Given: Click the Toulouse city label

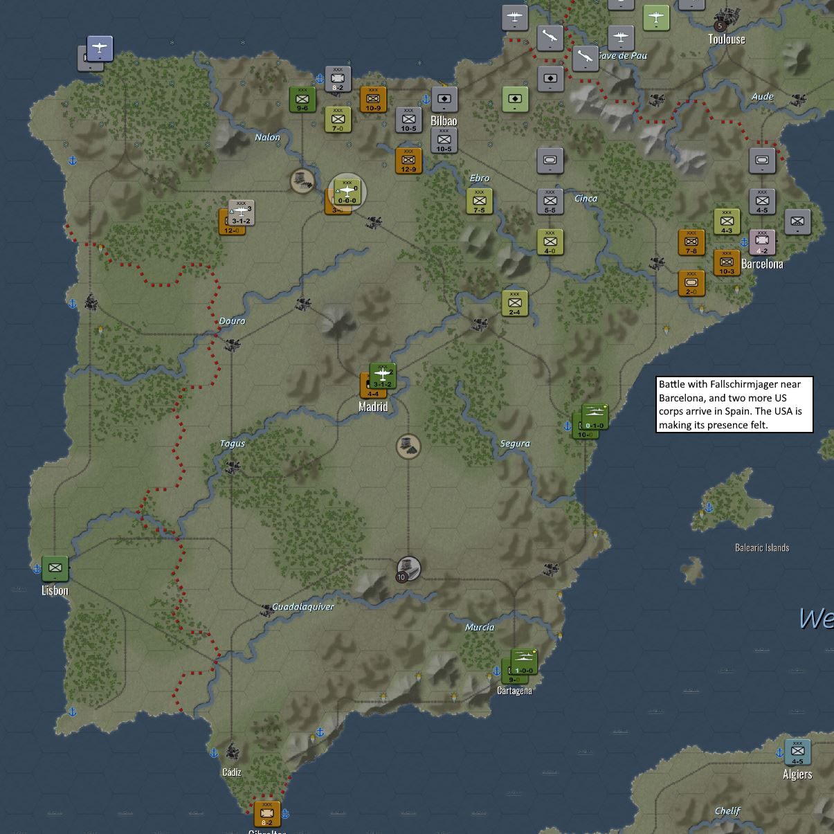Looking at the screenshot, I should [x=727, y=39].
